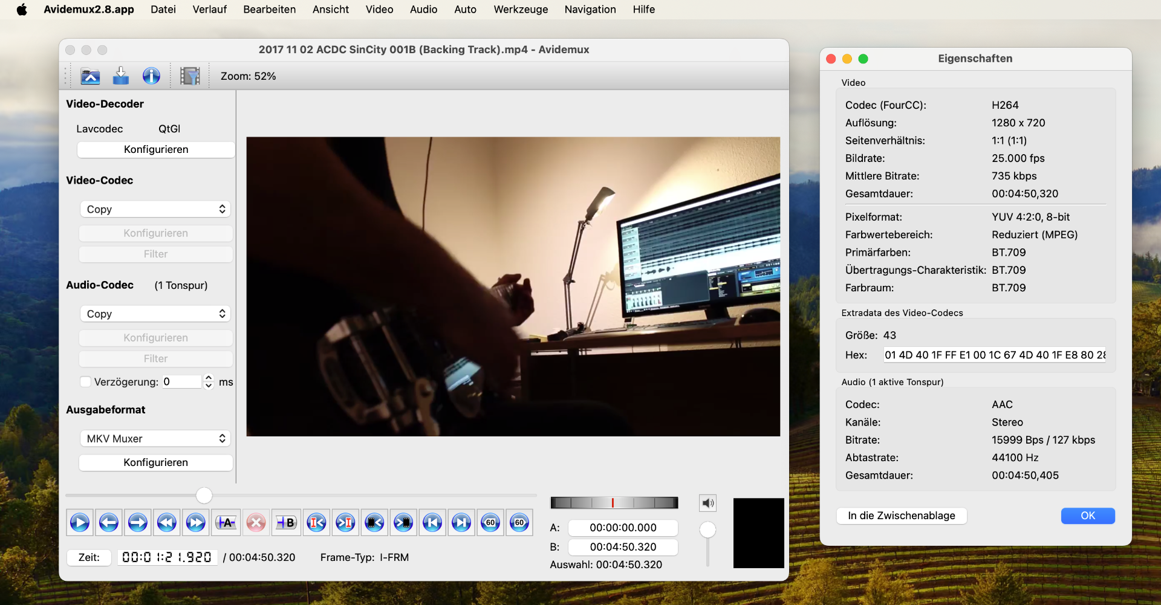The height and width of the screenshot is (605, 1161).
Task: Open the Werkzeuge menu
Action: (521, 10)
